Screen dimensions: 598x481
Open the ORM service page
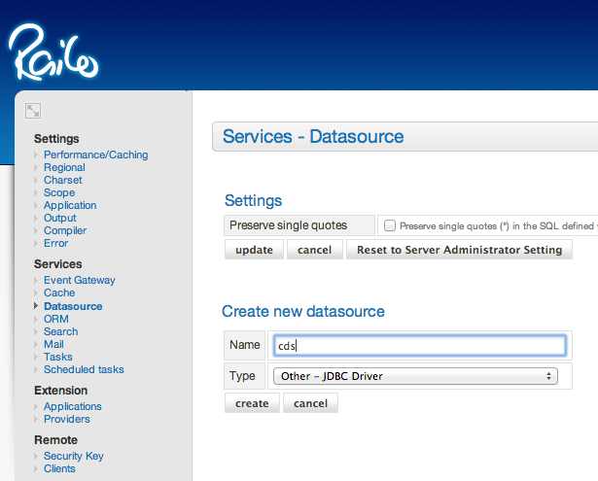pos(56,319)
